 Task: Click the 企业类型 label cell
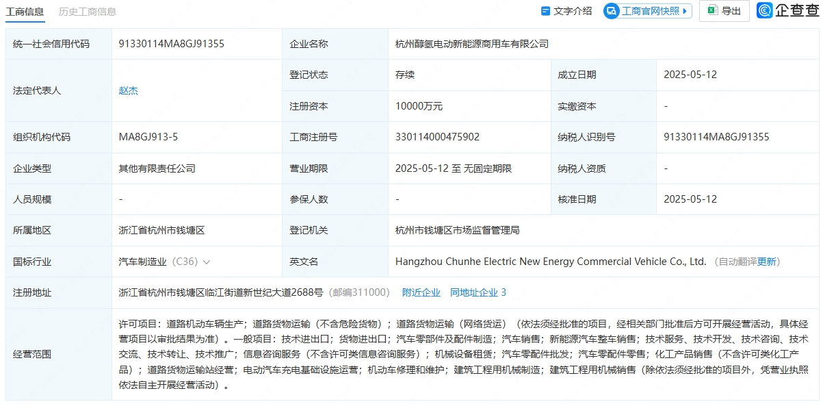(59, 168)
